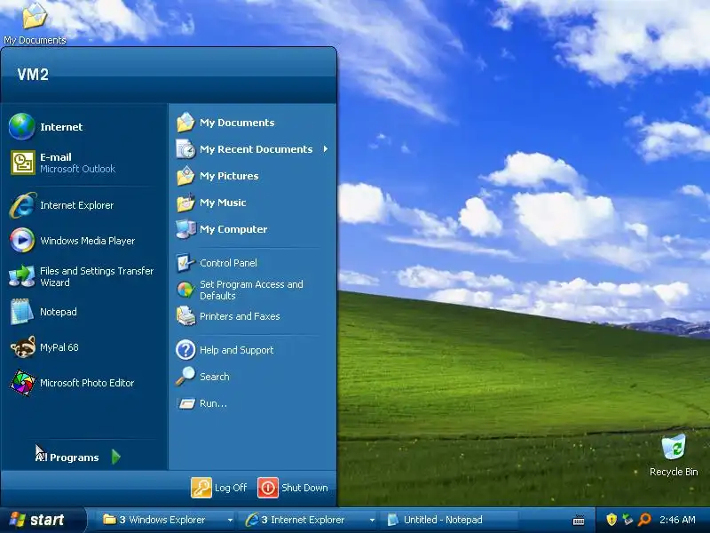The height and width of the screenshot is (533, 710).
Task: Open the Notepad icon in Start menu
Action: point(21,312)
